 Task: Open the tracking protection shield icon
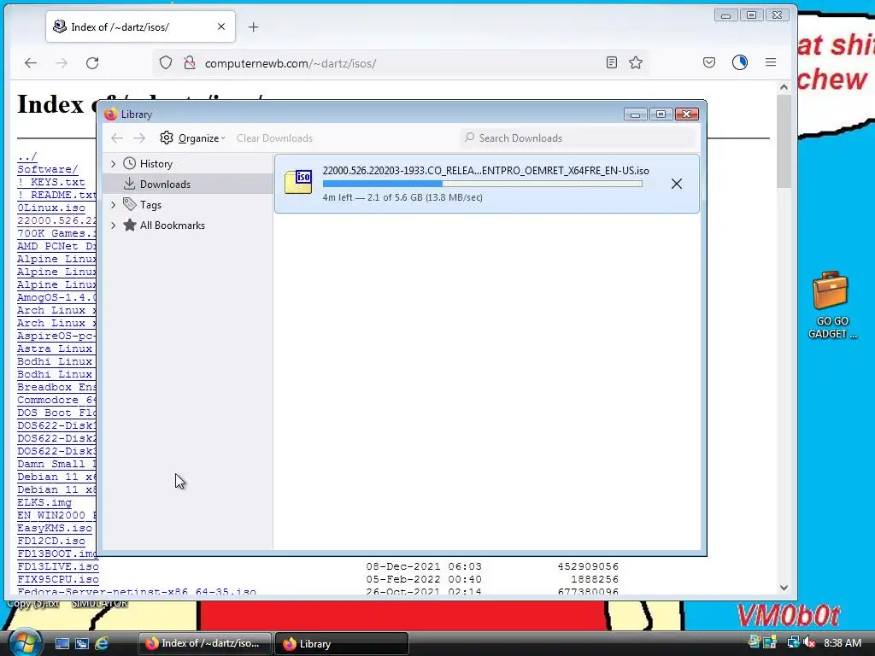(x=166, y=63)
